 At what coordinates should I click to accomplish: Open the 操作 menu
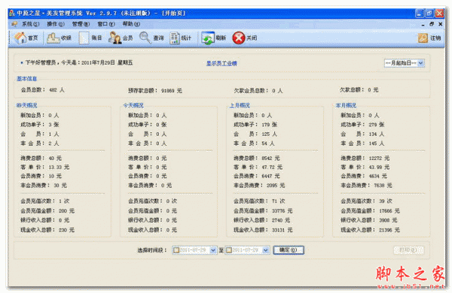point(56,24)
